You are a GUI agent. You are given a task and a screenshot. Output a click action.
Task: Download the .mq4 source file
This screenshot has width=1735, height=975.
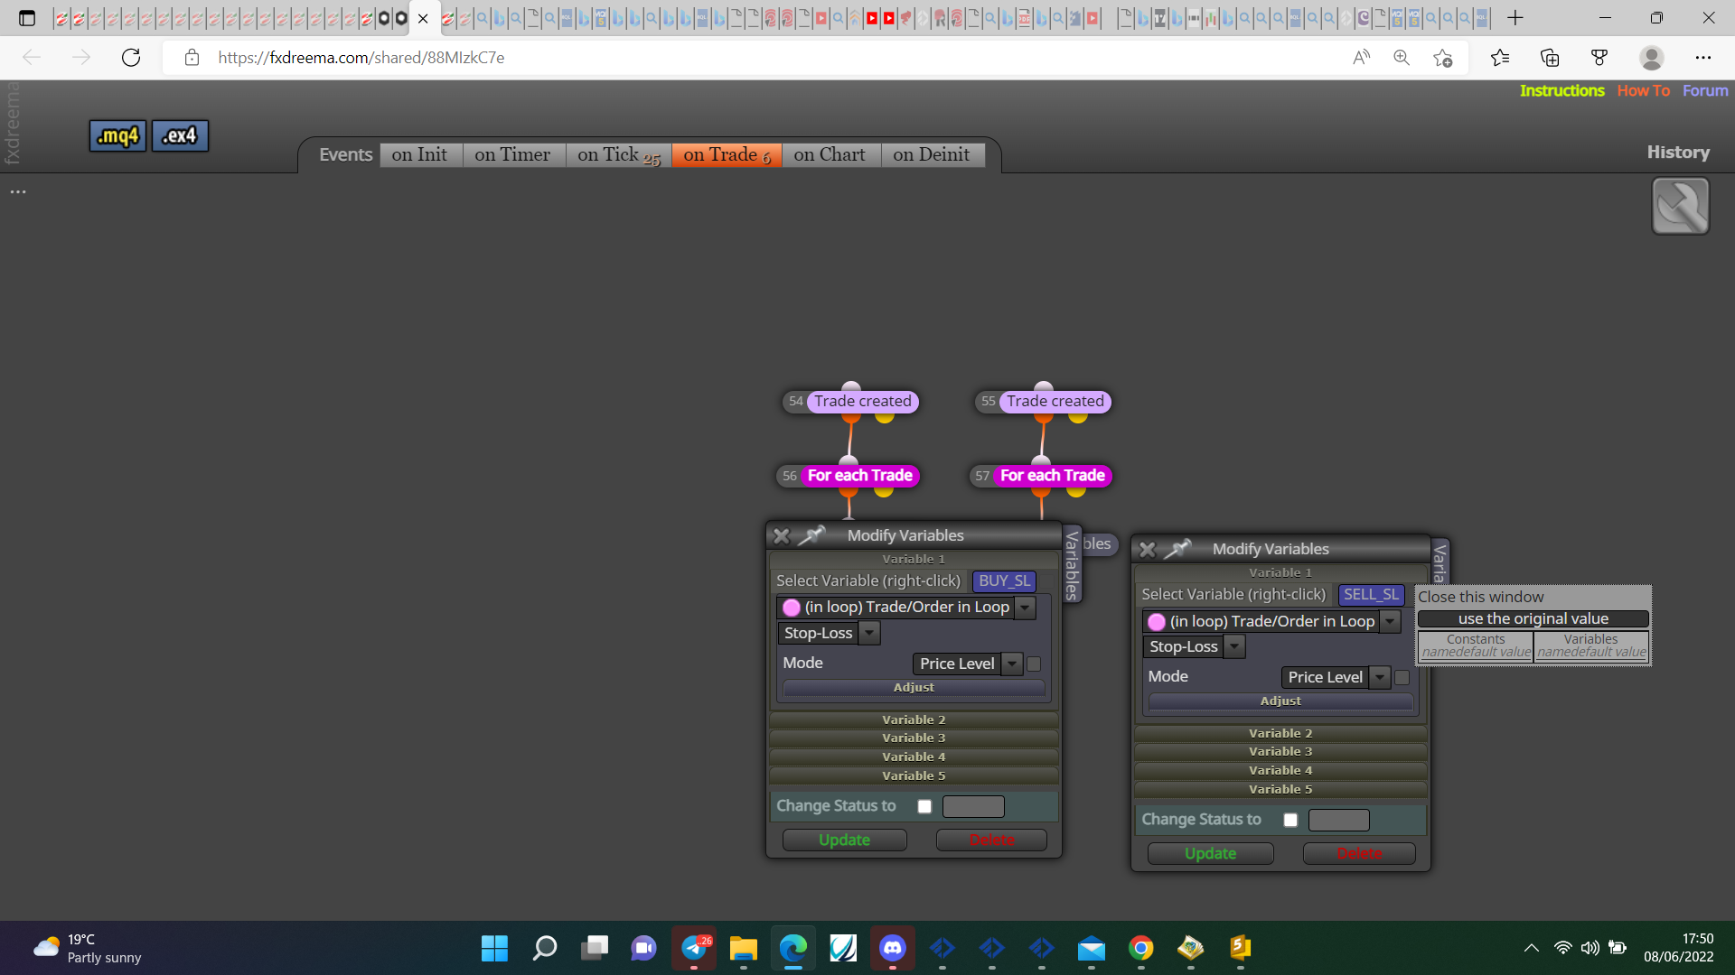click(x=117, y=136)
